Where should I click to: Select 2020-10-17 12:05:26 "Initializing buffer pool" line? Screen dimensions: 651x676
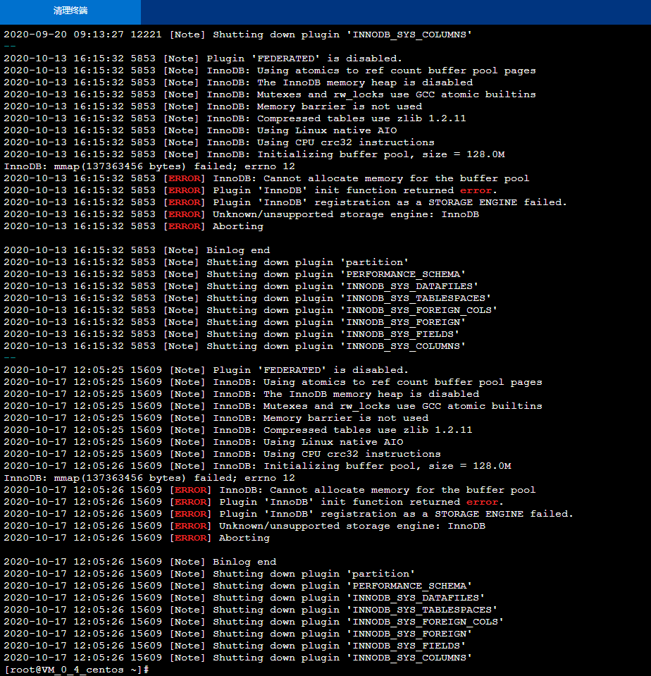(x=257, y=466)
